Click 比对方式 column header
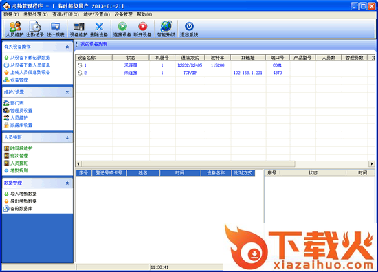 (x=243, y=173)
